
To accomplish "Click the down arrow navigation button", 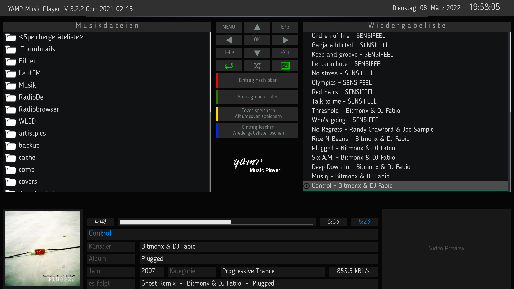I will 257,53.
